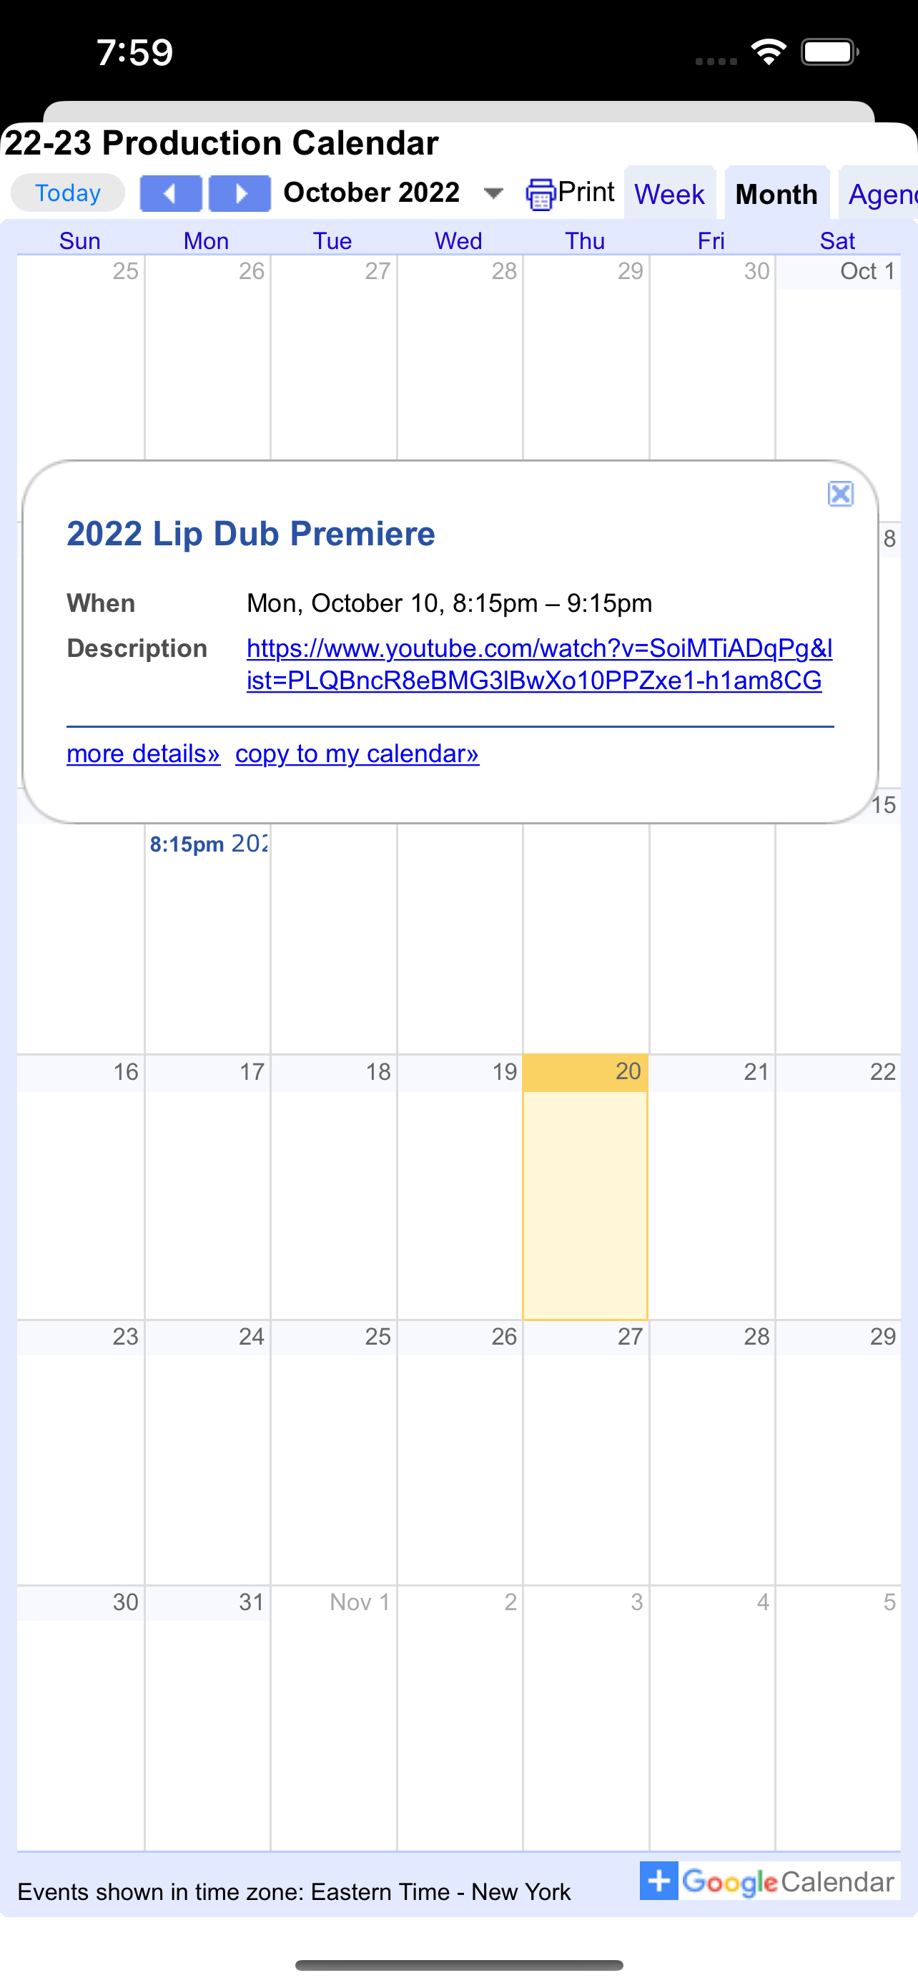Screen dimensions: 918x1988
Task: Switch to the Week view tab
Action: pos(669,195)
